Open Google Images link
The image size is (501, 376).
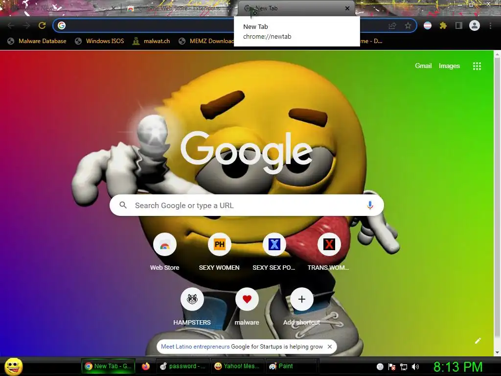pos(449,66)
